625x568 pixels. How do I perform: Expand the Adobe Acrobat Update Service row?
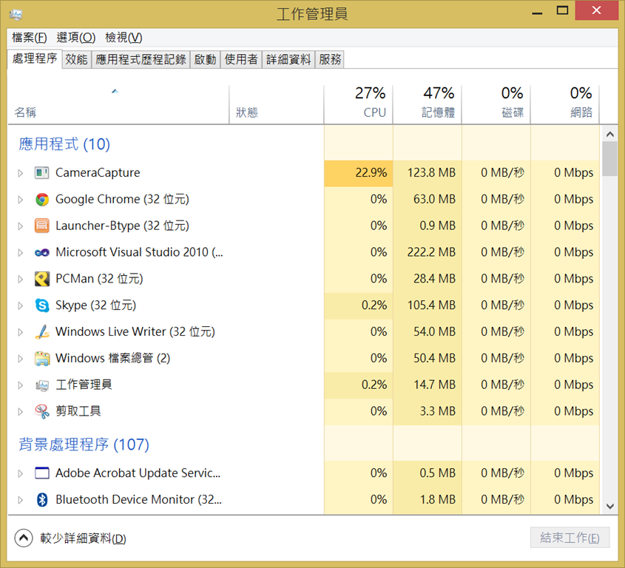(x=20, y=473)
